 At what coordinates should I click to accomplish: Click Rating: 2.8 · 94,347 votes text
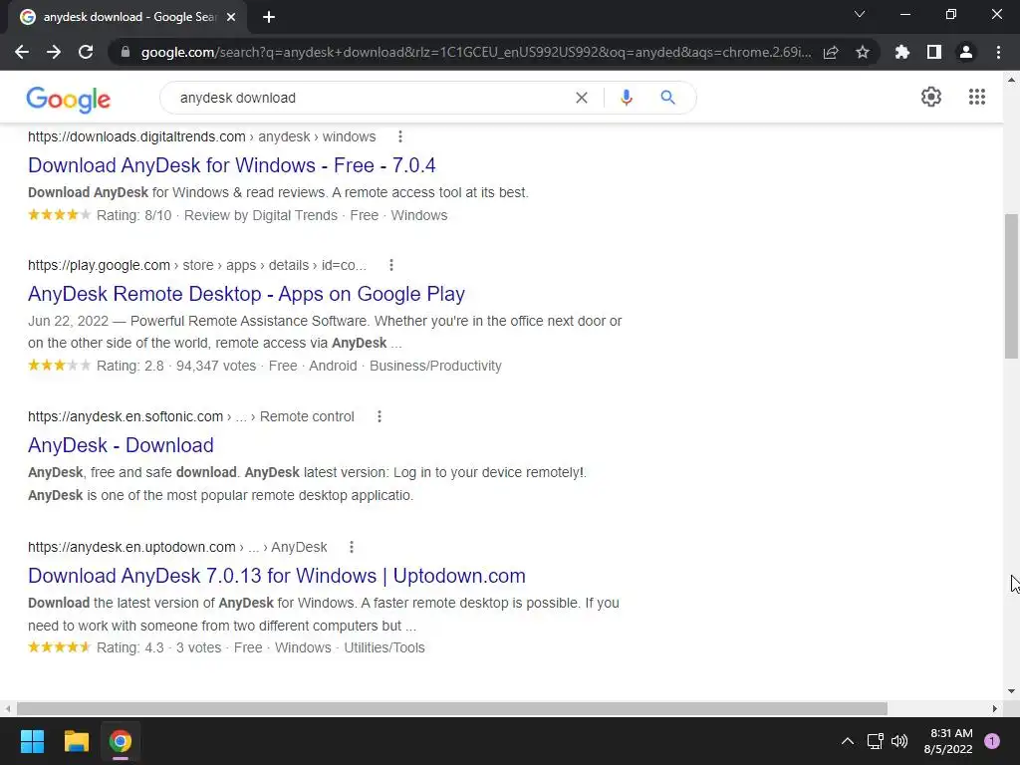[x=176, y=366]
